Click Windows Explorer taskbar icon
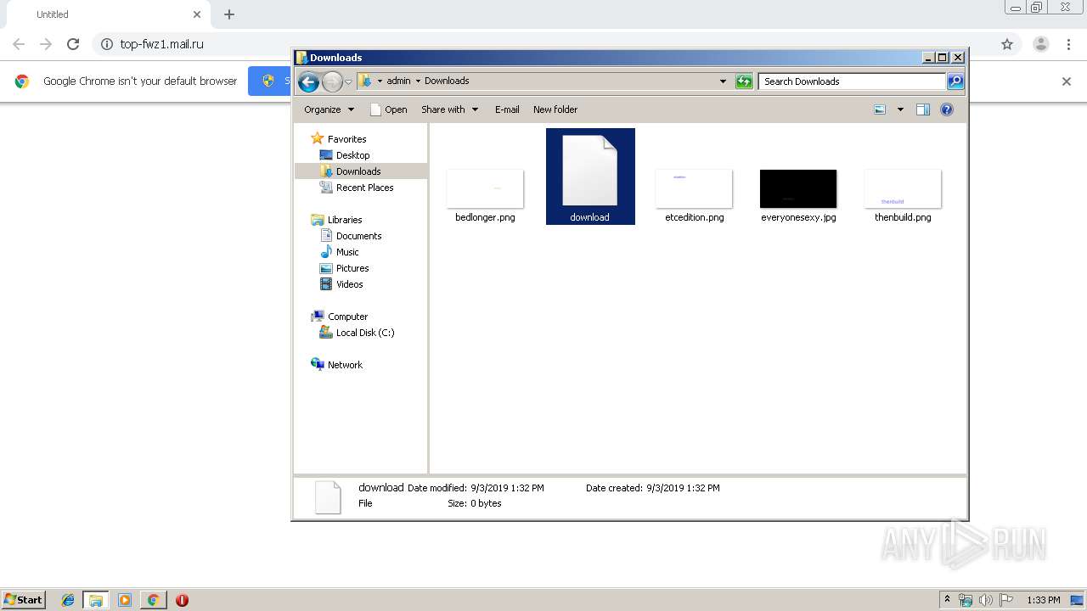The width and height of the screenshot is (1087, 611). coord(96,600)
